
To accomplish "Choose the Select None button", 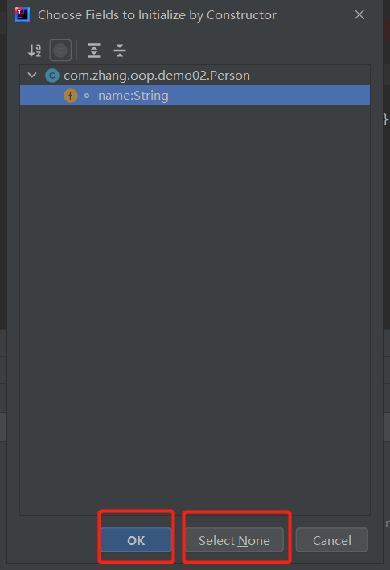I will [x=235, y=539].
